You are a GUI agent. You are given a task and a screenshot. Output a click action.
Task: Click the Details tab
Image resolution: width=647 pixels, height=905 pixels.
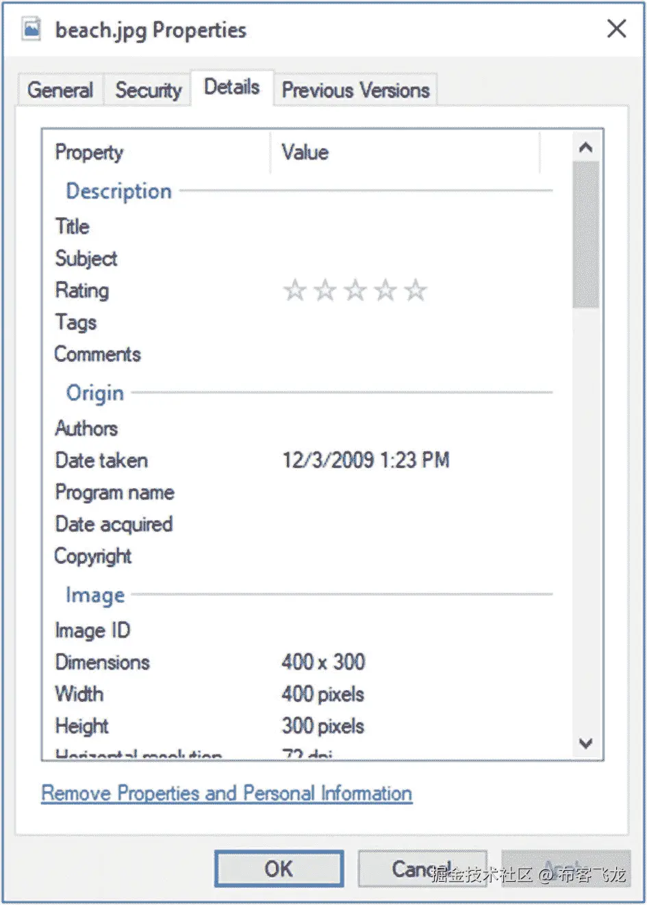click(232, 86)
